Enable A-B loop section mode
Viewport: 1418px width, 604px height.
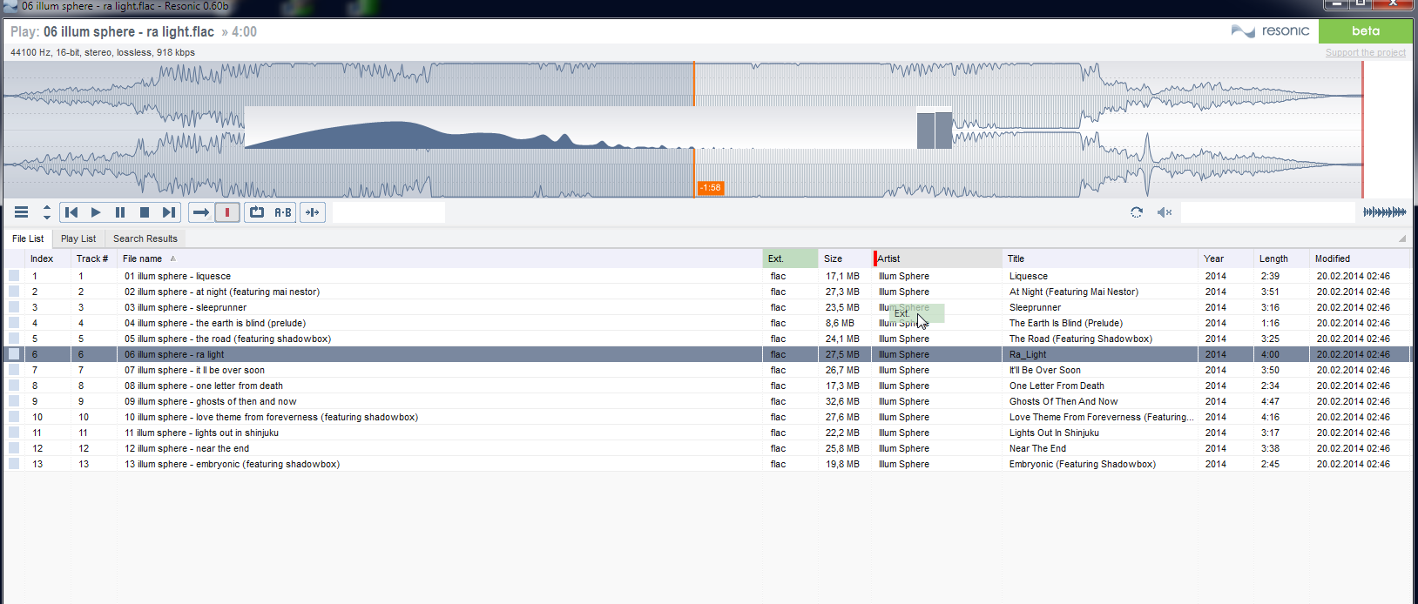tap(283, 212)
